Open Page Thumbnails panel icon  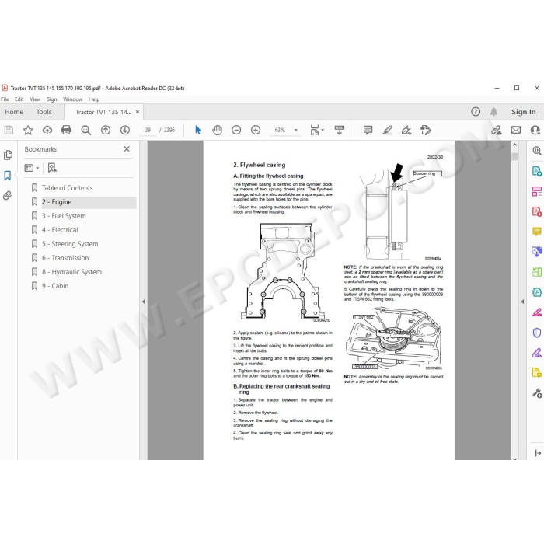[8, 155]
